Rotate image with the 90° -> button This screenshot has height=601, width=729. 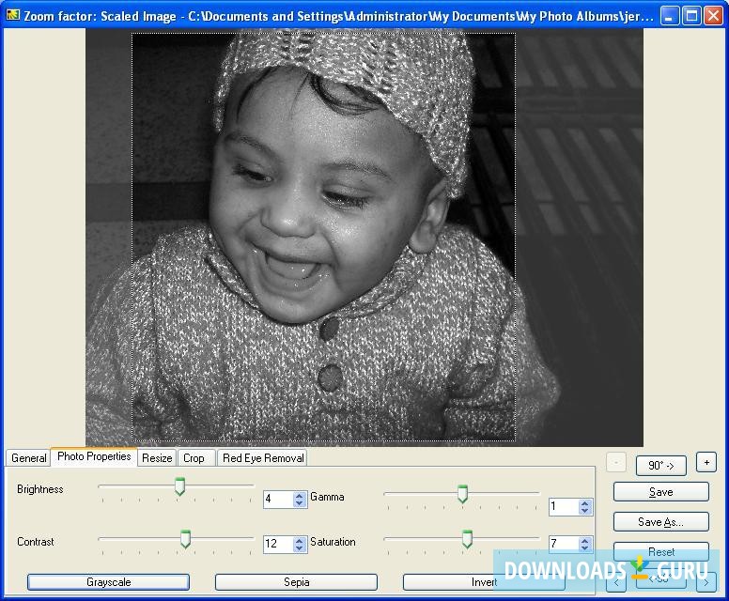click(661, 465)
